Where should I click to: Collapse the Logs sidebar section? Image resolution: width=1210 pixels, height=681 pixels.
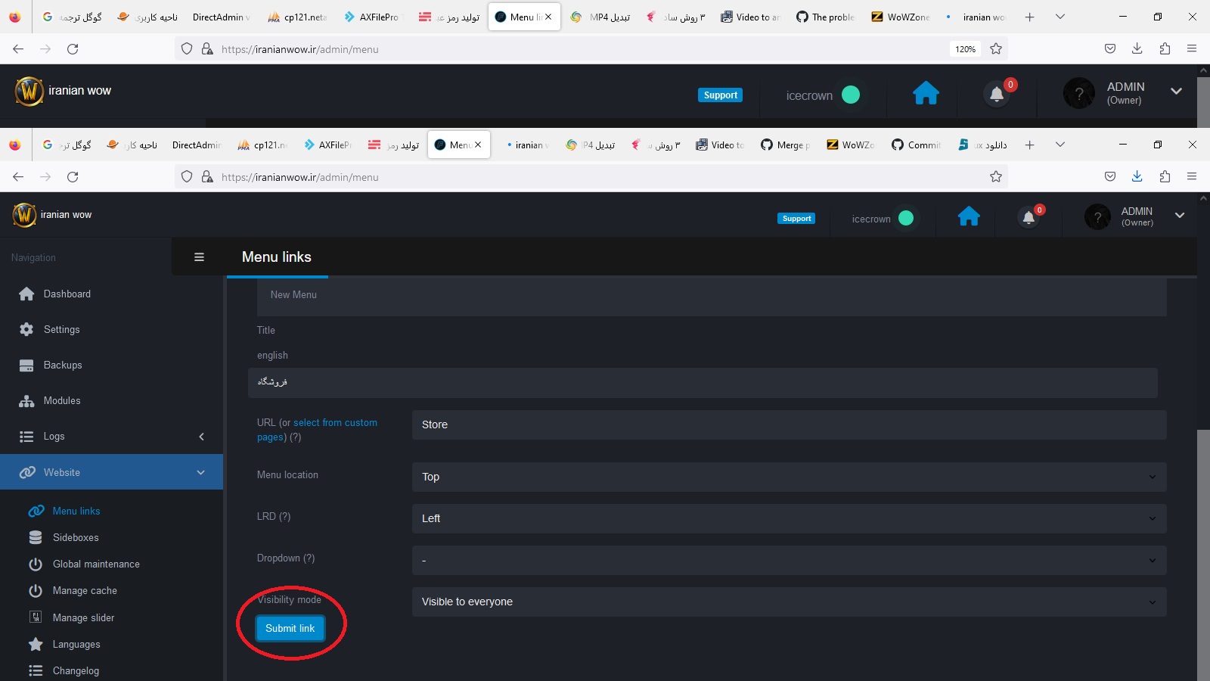point(202,437)
